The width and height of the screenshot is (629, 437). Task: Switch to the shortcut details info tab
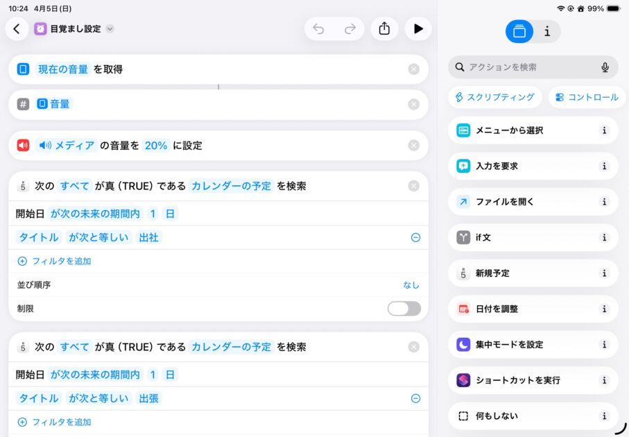(547, 31)
